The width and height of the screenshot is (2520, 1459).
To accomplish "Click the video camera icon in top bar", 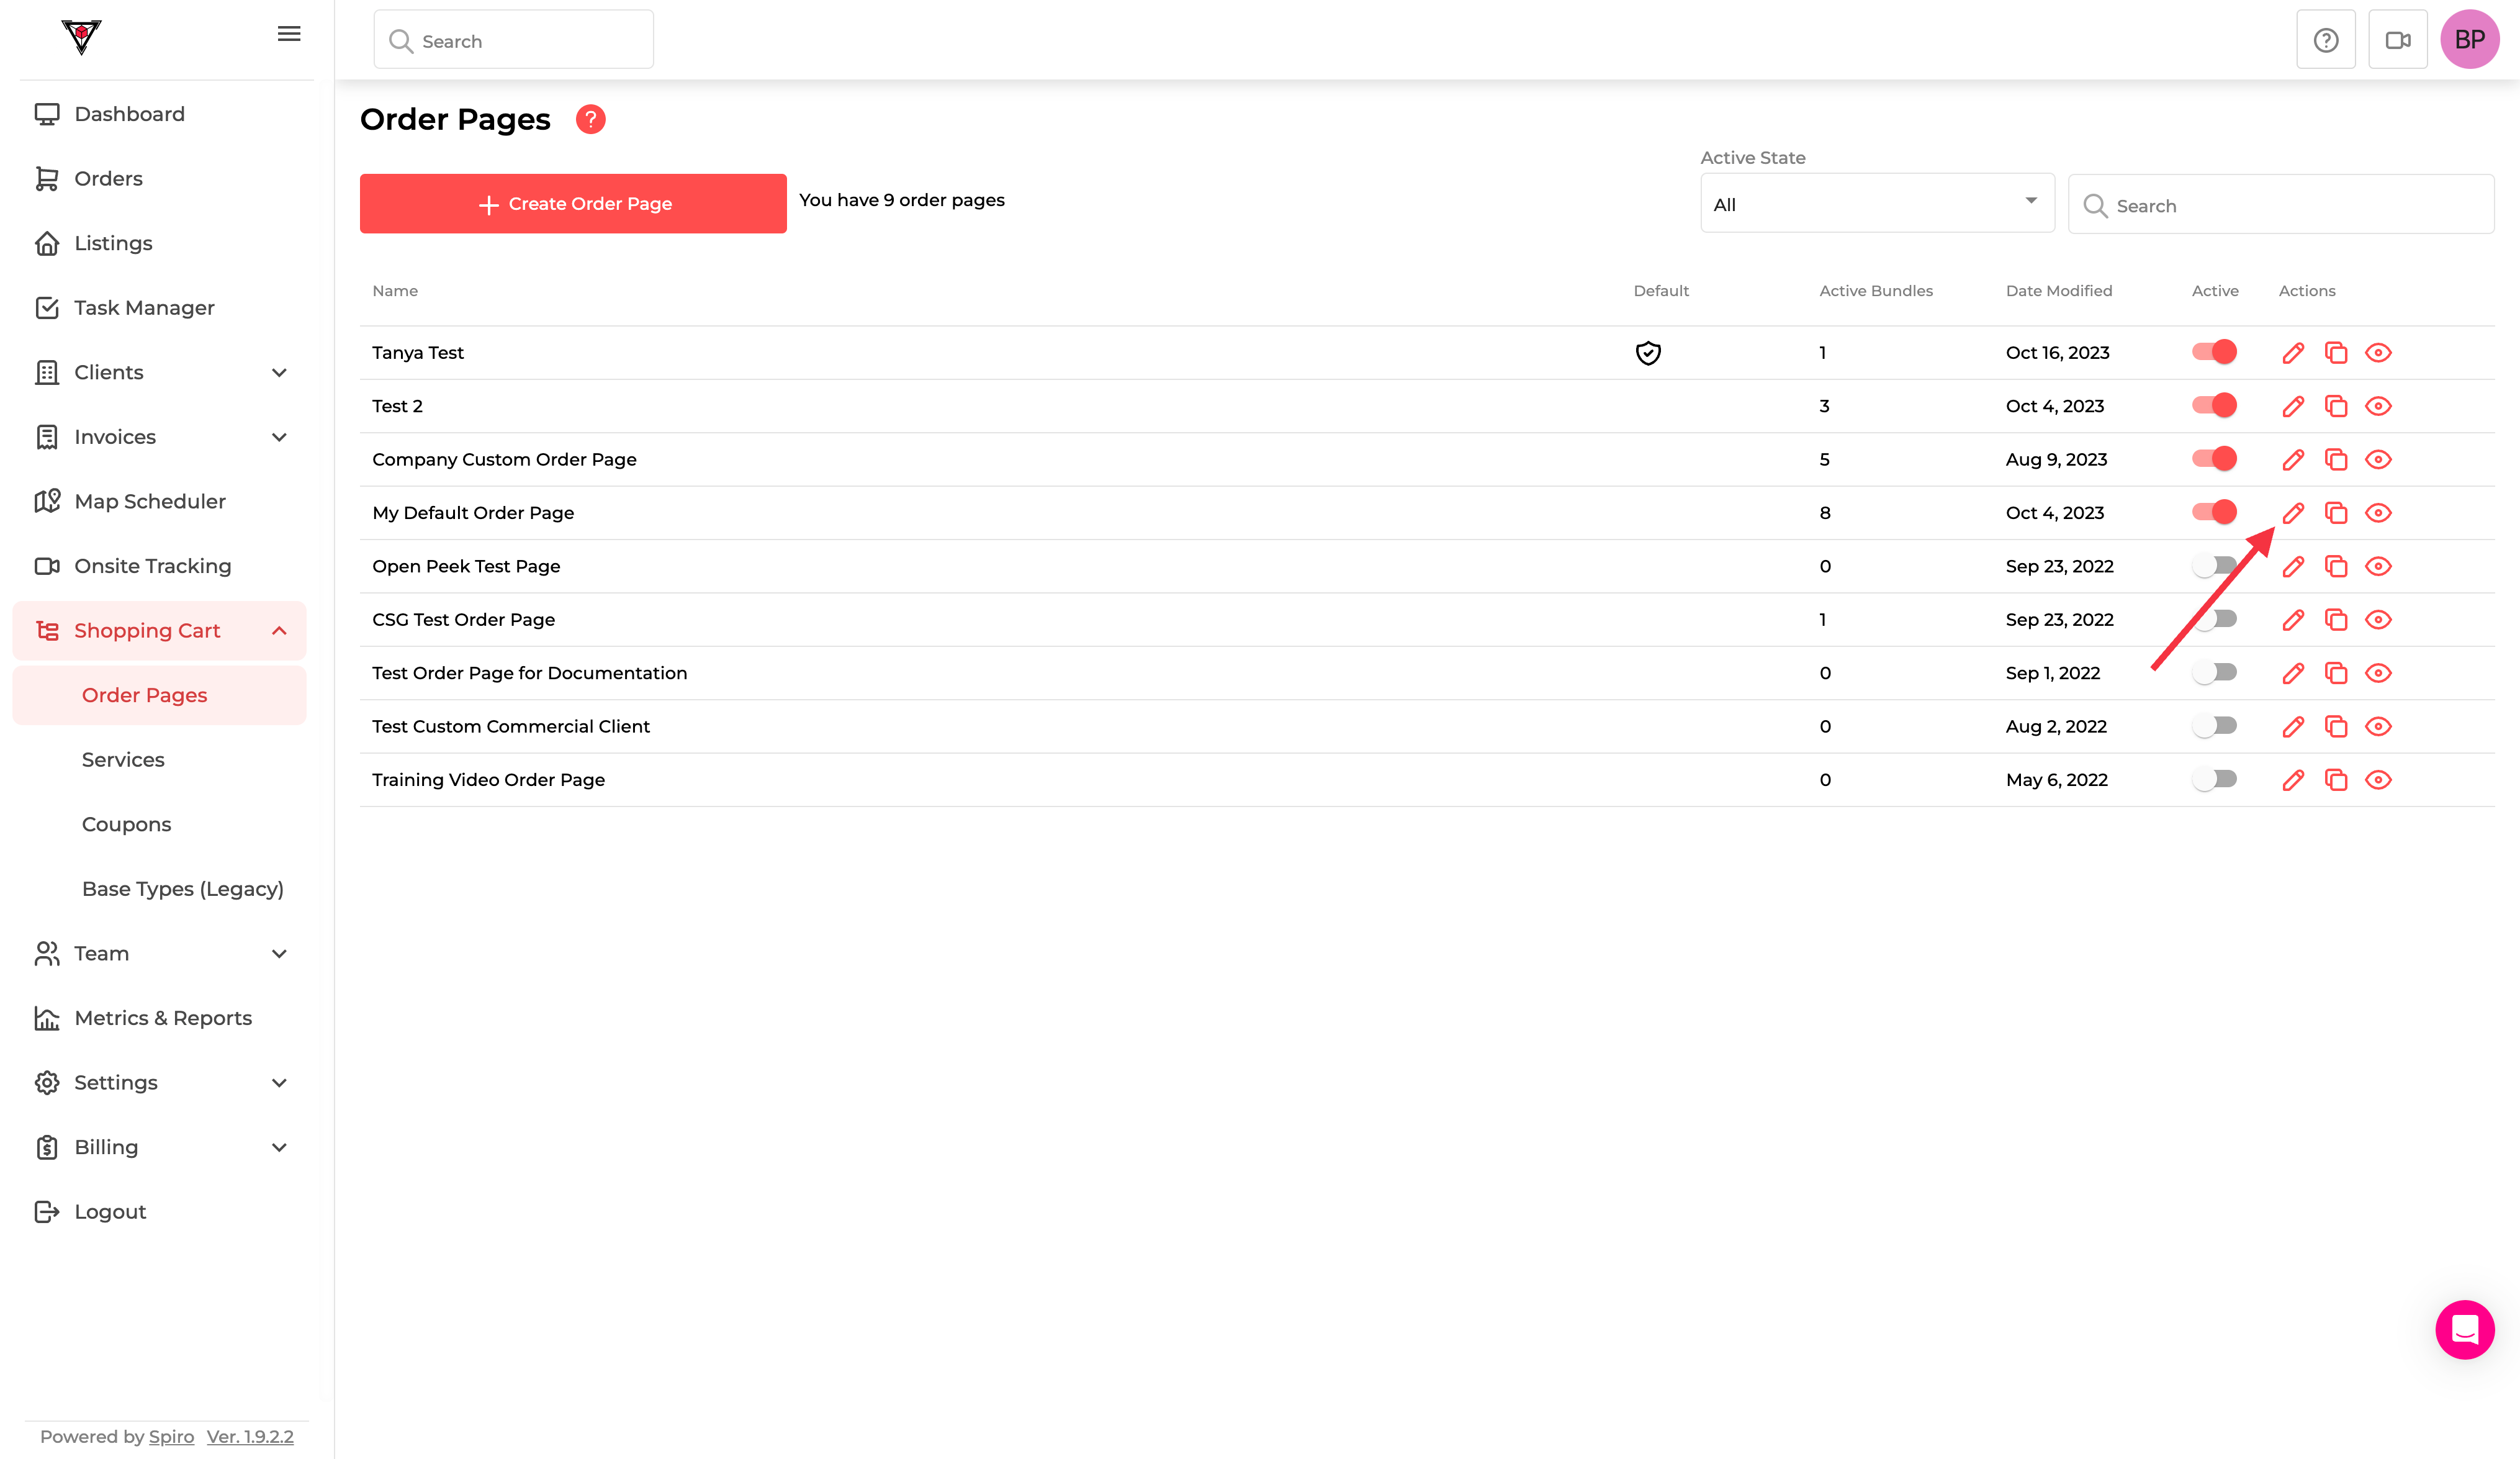I will pyautogui.click(x=2398, y=40).
